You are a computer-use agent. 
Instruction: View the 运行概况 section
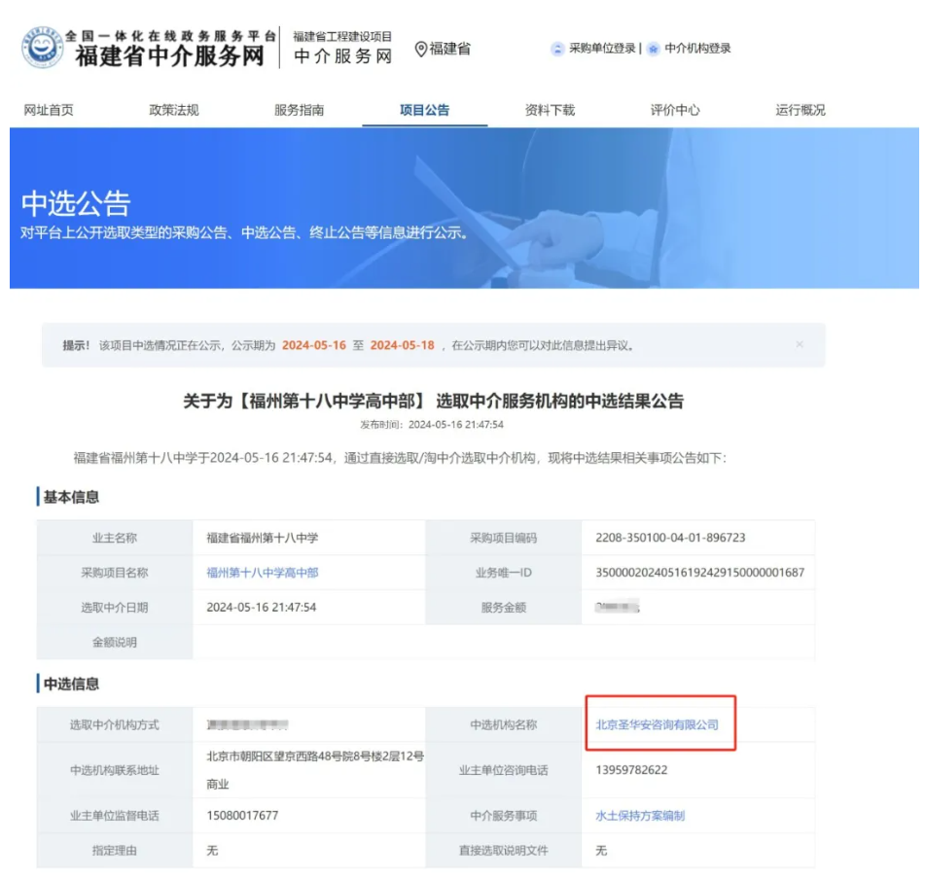point(801,110)
